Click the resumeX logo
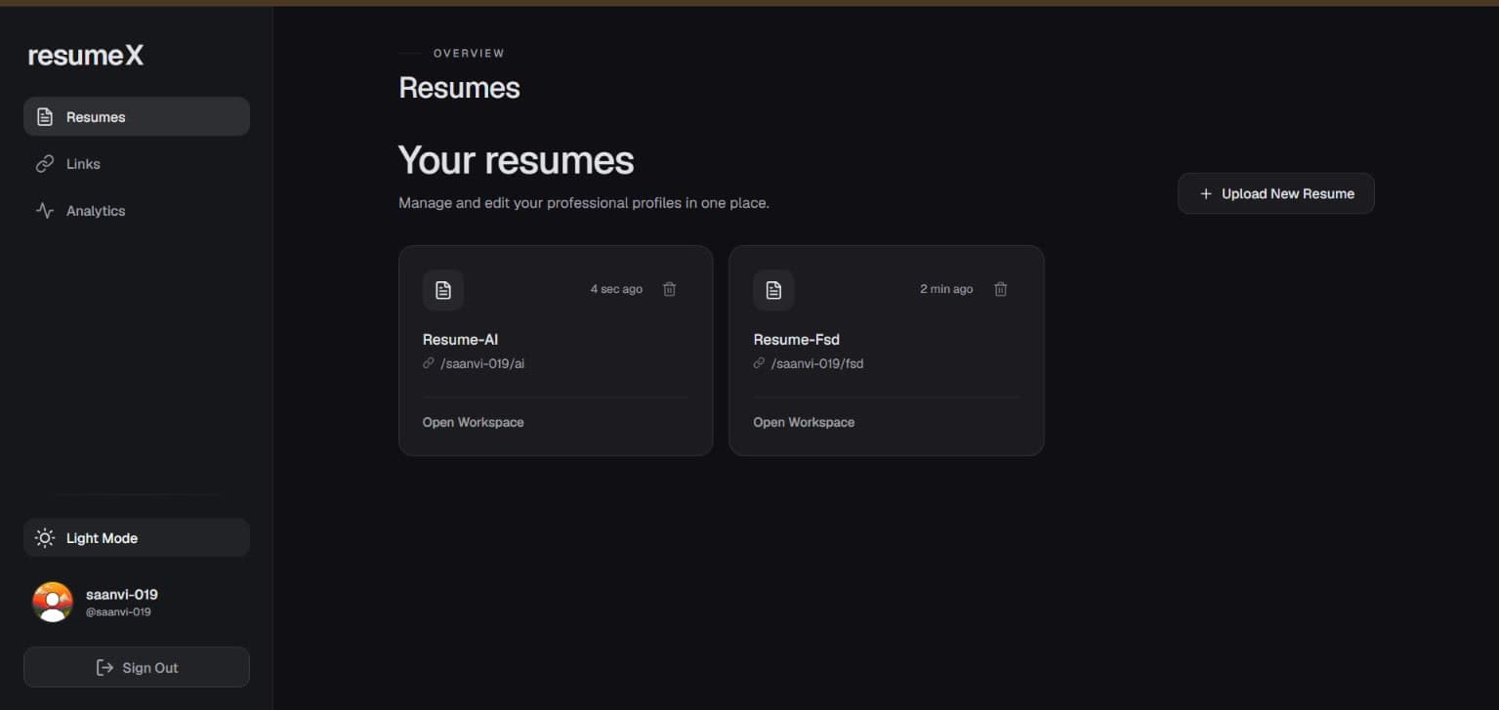Image resolution: width=1499 pixels, height=710 pixels. click(x=86, y=56)
